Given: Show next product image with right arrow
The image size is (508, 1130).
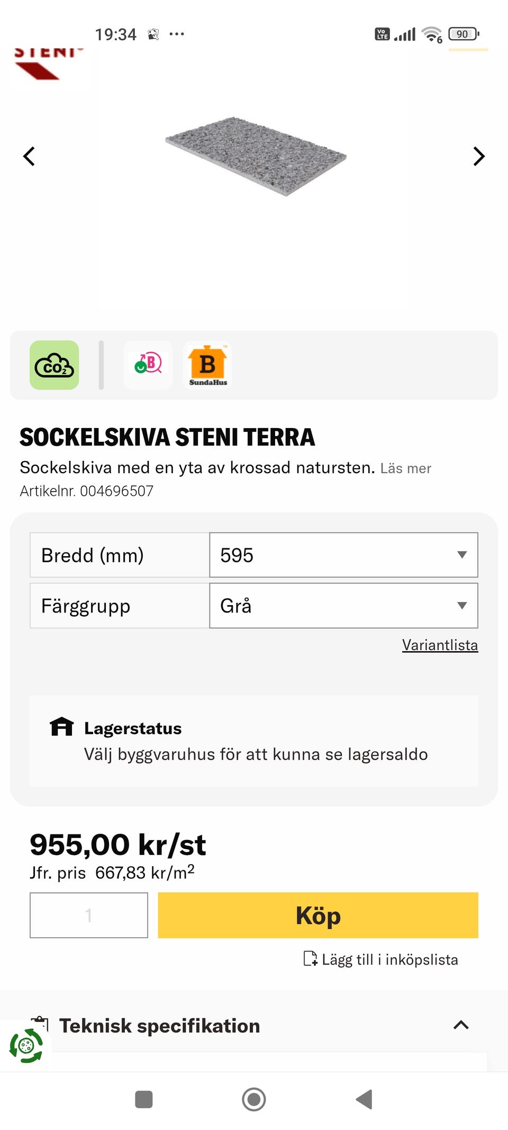Looking at the screenshot, I should tap(478, 156).
